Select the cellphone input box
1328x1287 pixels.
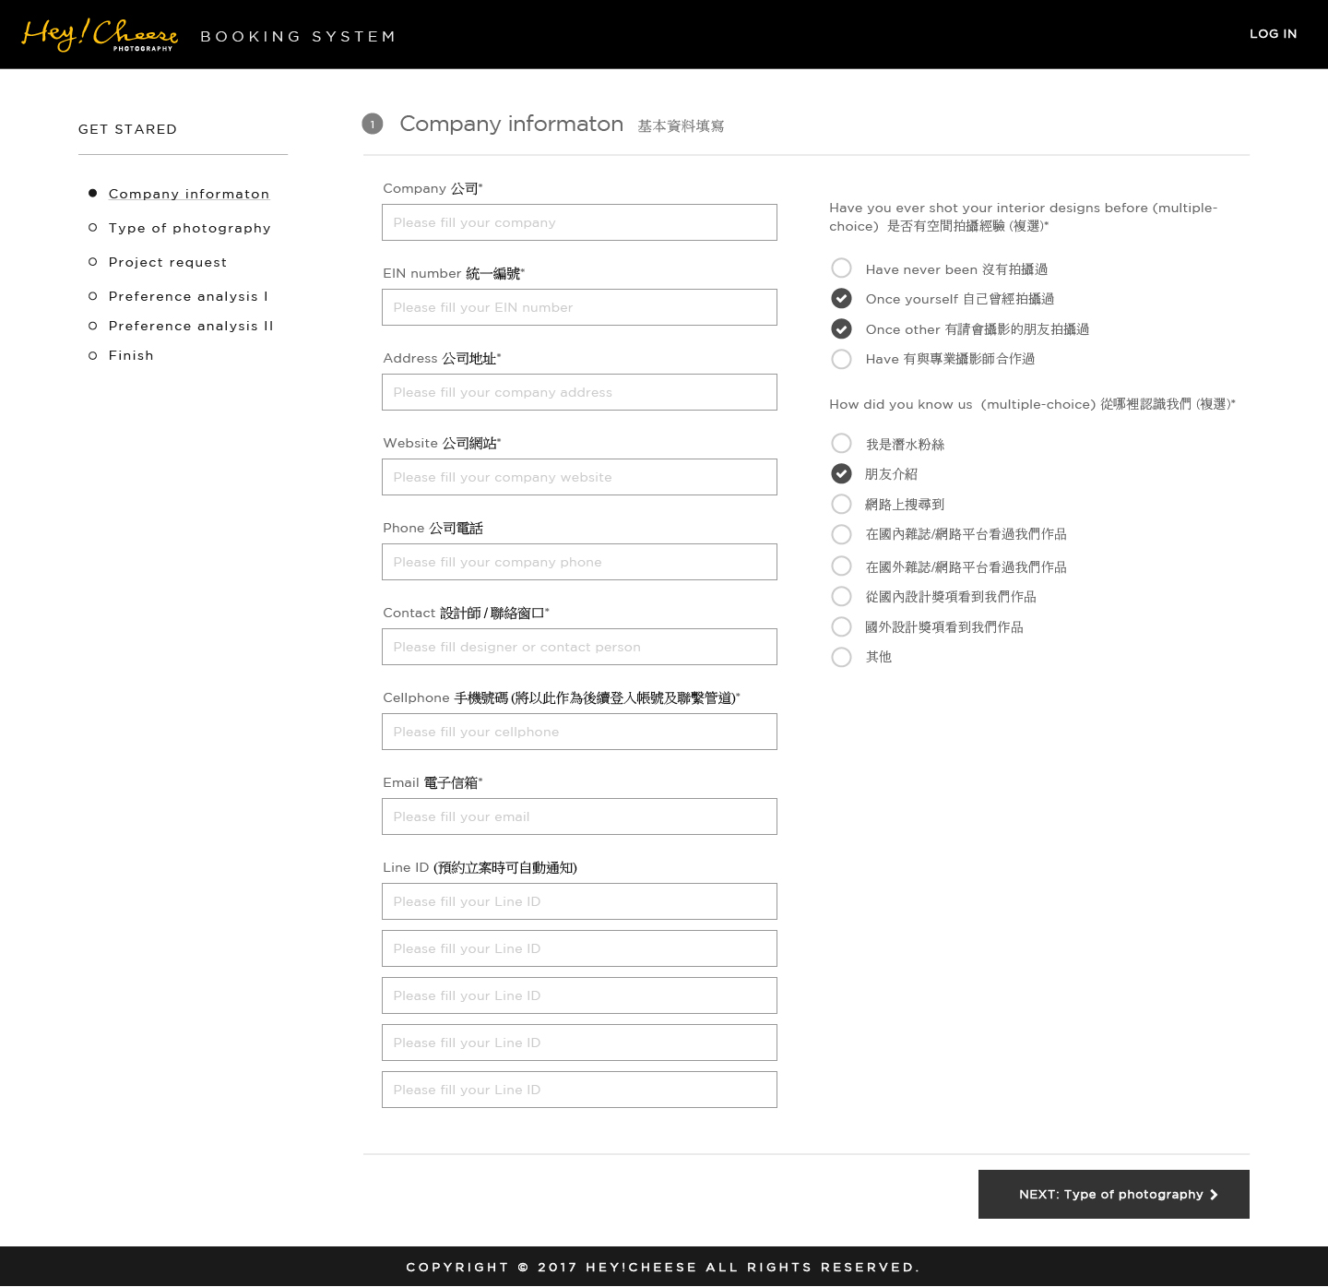click(579, 732)
